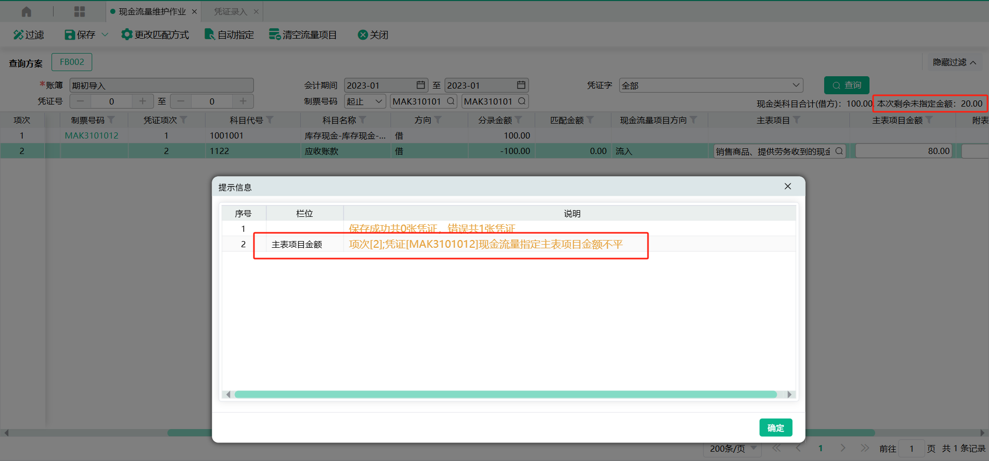The height and width of the screenshot is (461, 989).
Task: Go to next page arrow
Action: point(843,448)
